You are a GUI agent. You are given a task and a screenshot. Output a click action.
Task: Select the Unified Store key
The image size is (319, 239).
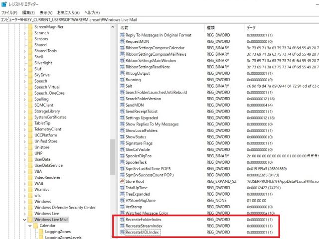tap(46, 141)
